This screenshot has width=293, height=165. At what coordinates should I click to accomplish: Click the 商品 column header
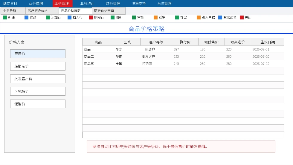coord(98,42)
